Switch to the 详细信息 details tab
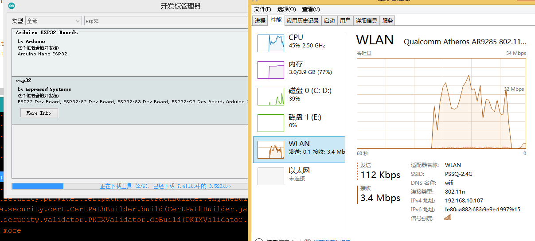This screenshot has height=241, width=535. pos(366,20)
